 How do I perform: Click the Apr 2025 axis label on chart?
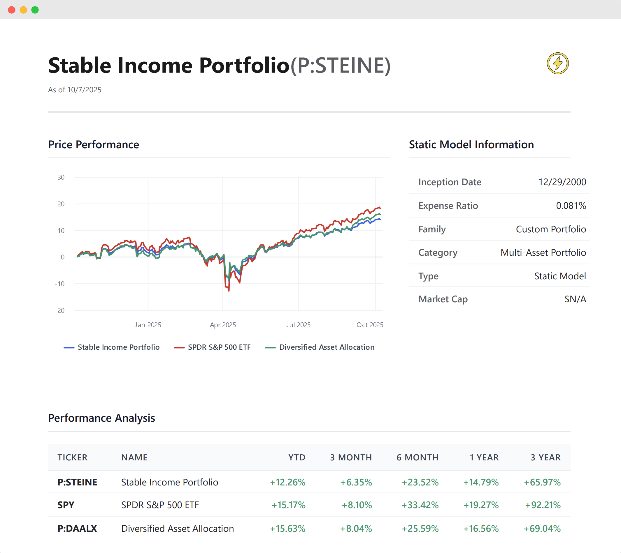click(223, 325)
